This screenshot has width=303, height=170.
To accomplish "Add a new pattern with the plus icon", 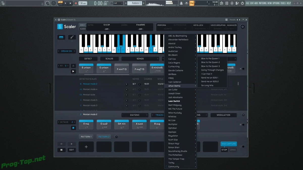I will (x=116, y=137).
